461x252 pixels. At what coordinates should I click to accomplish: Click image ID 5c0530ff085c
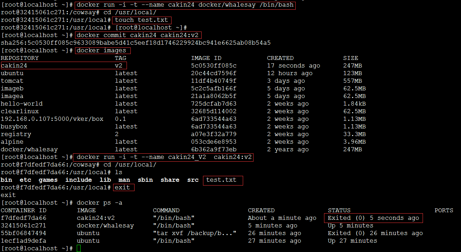[214, 66]
